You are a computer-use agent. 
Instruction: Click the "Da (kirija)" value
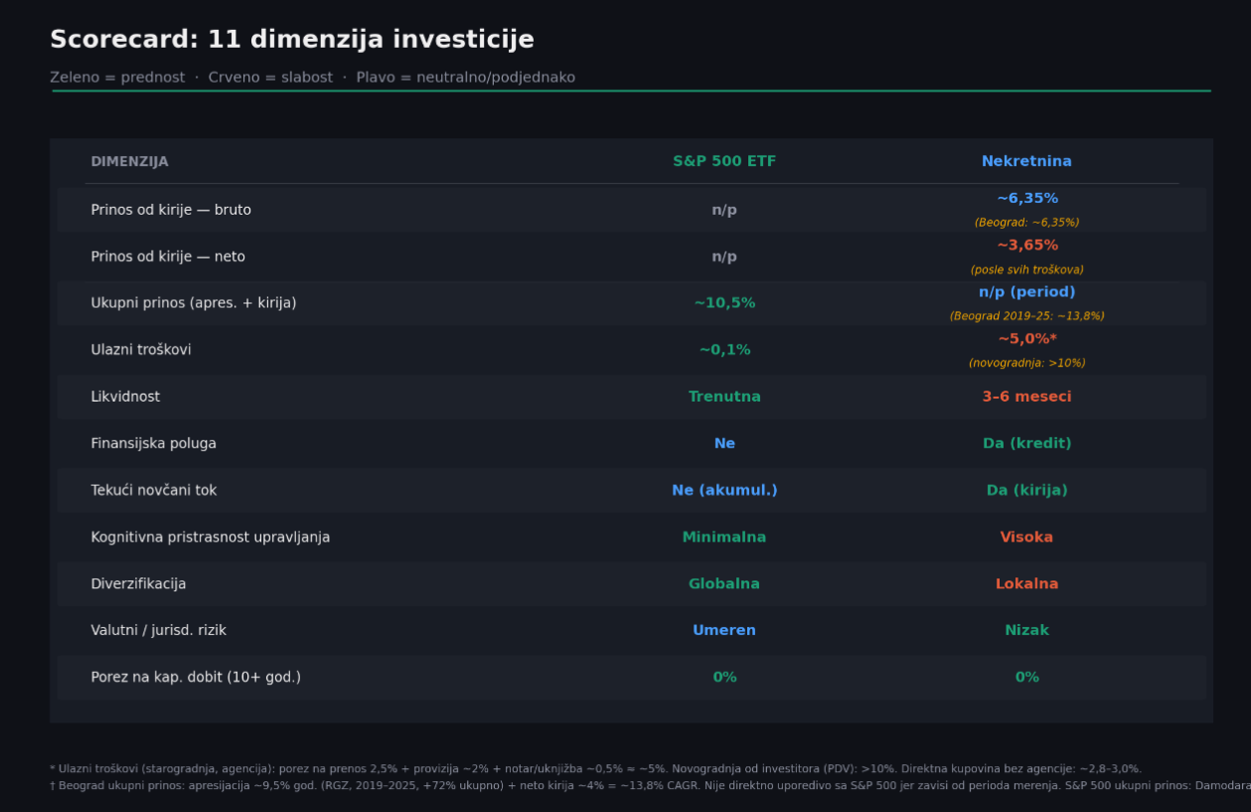tap(1027, 491)
